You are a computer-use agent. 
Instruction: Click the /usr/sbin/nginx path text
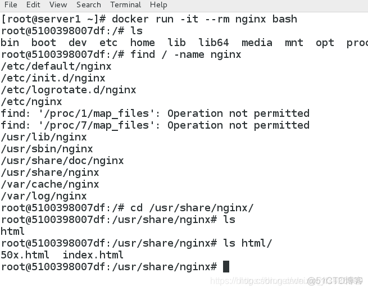[x=47, y=149]
